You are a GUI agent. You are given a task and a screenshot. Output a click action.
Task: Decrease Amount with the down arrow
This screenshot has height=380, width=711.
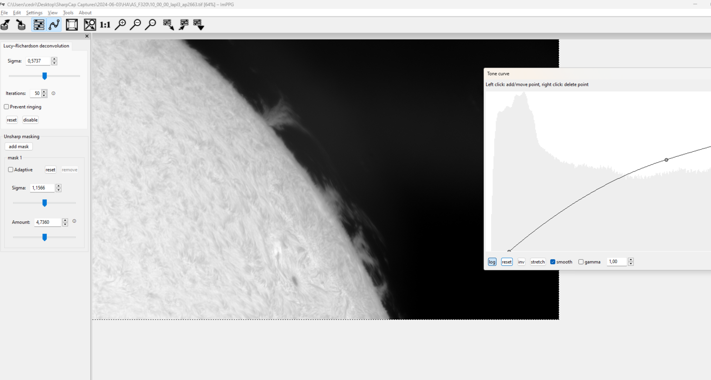65,225
